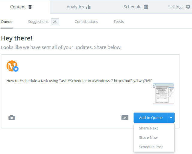Click the 35 character count badge
Screen dimensions: 192x154
coord(125,118)
